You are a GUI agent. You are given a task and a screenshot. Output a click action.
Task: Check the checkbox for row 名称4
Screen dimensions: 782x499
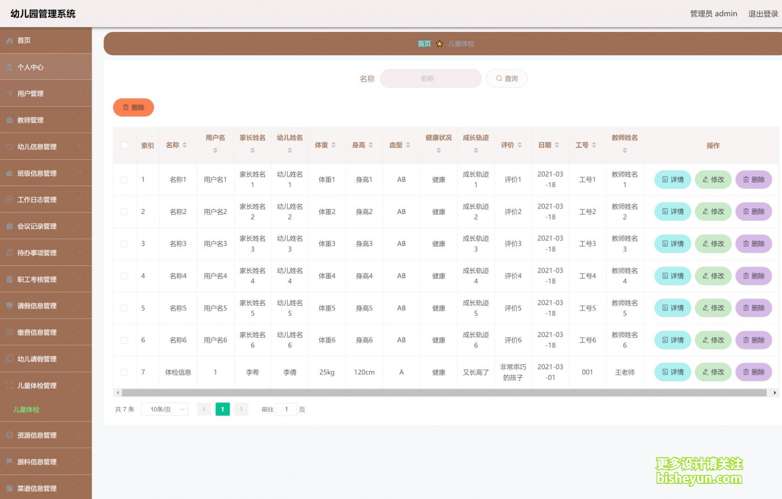click(124, 276)
